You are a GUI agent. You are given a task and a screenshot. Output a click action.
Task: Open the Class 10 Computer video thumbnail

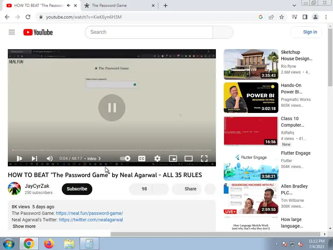[x=251, y=131]
